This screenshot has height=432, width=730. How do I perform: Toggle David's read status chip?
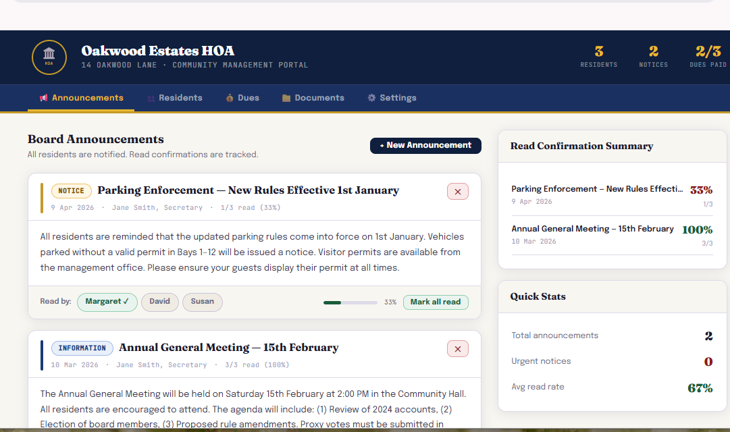click(159, 302)
